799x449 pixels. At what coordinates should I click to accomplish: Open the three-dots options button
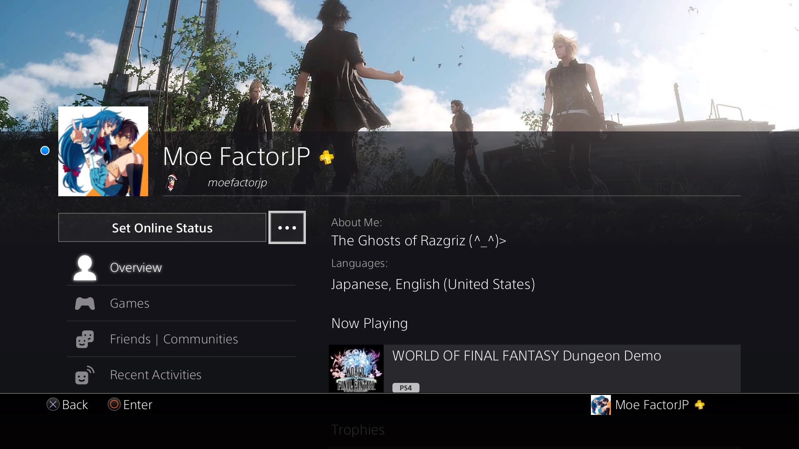tap(287, 227)
